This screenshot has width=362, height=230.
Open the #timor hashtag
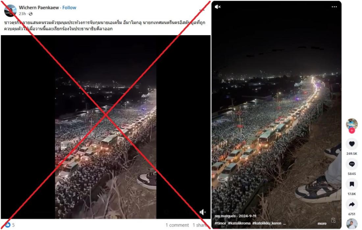[220, 223]
